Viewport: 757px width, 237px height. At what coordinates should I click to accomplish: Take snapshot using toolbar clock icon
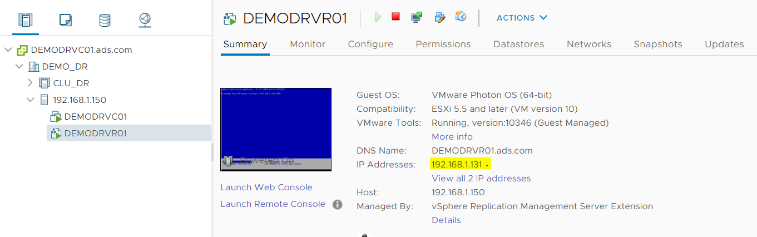pyautogui.click(x=461, y=17)
